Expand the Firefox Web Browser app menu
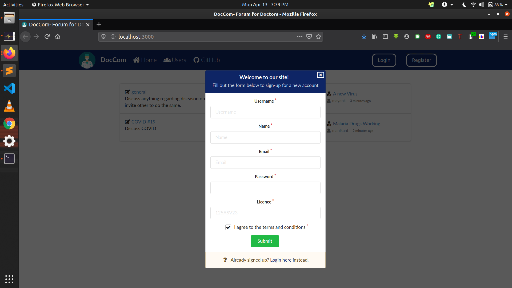512x288 pixels. tap(60, 5)
